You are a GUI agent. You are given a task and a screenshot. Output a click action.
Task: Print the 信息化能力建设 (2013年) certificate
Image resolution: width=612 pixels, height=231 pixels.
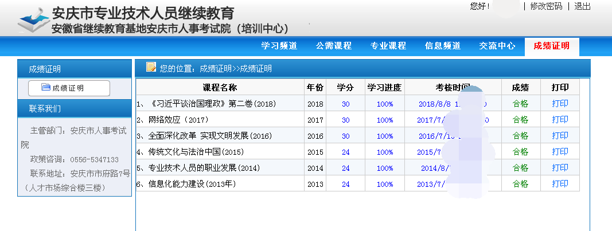pyautogui.click(x=560, y=184)
